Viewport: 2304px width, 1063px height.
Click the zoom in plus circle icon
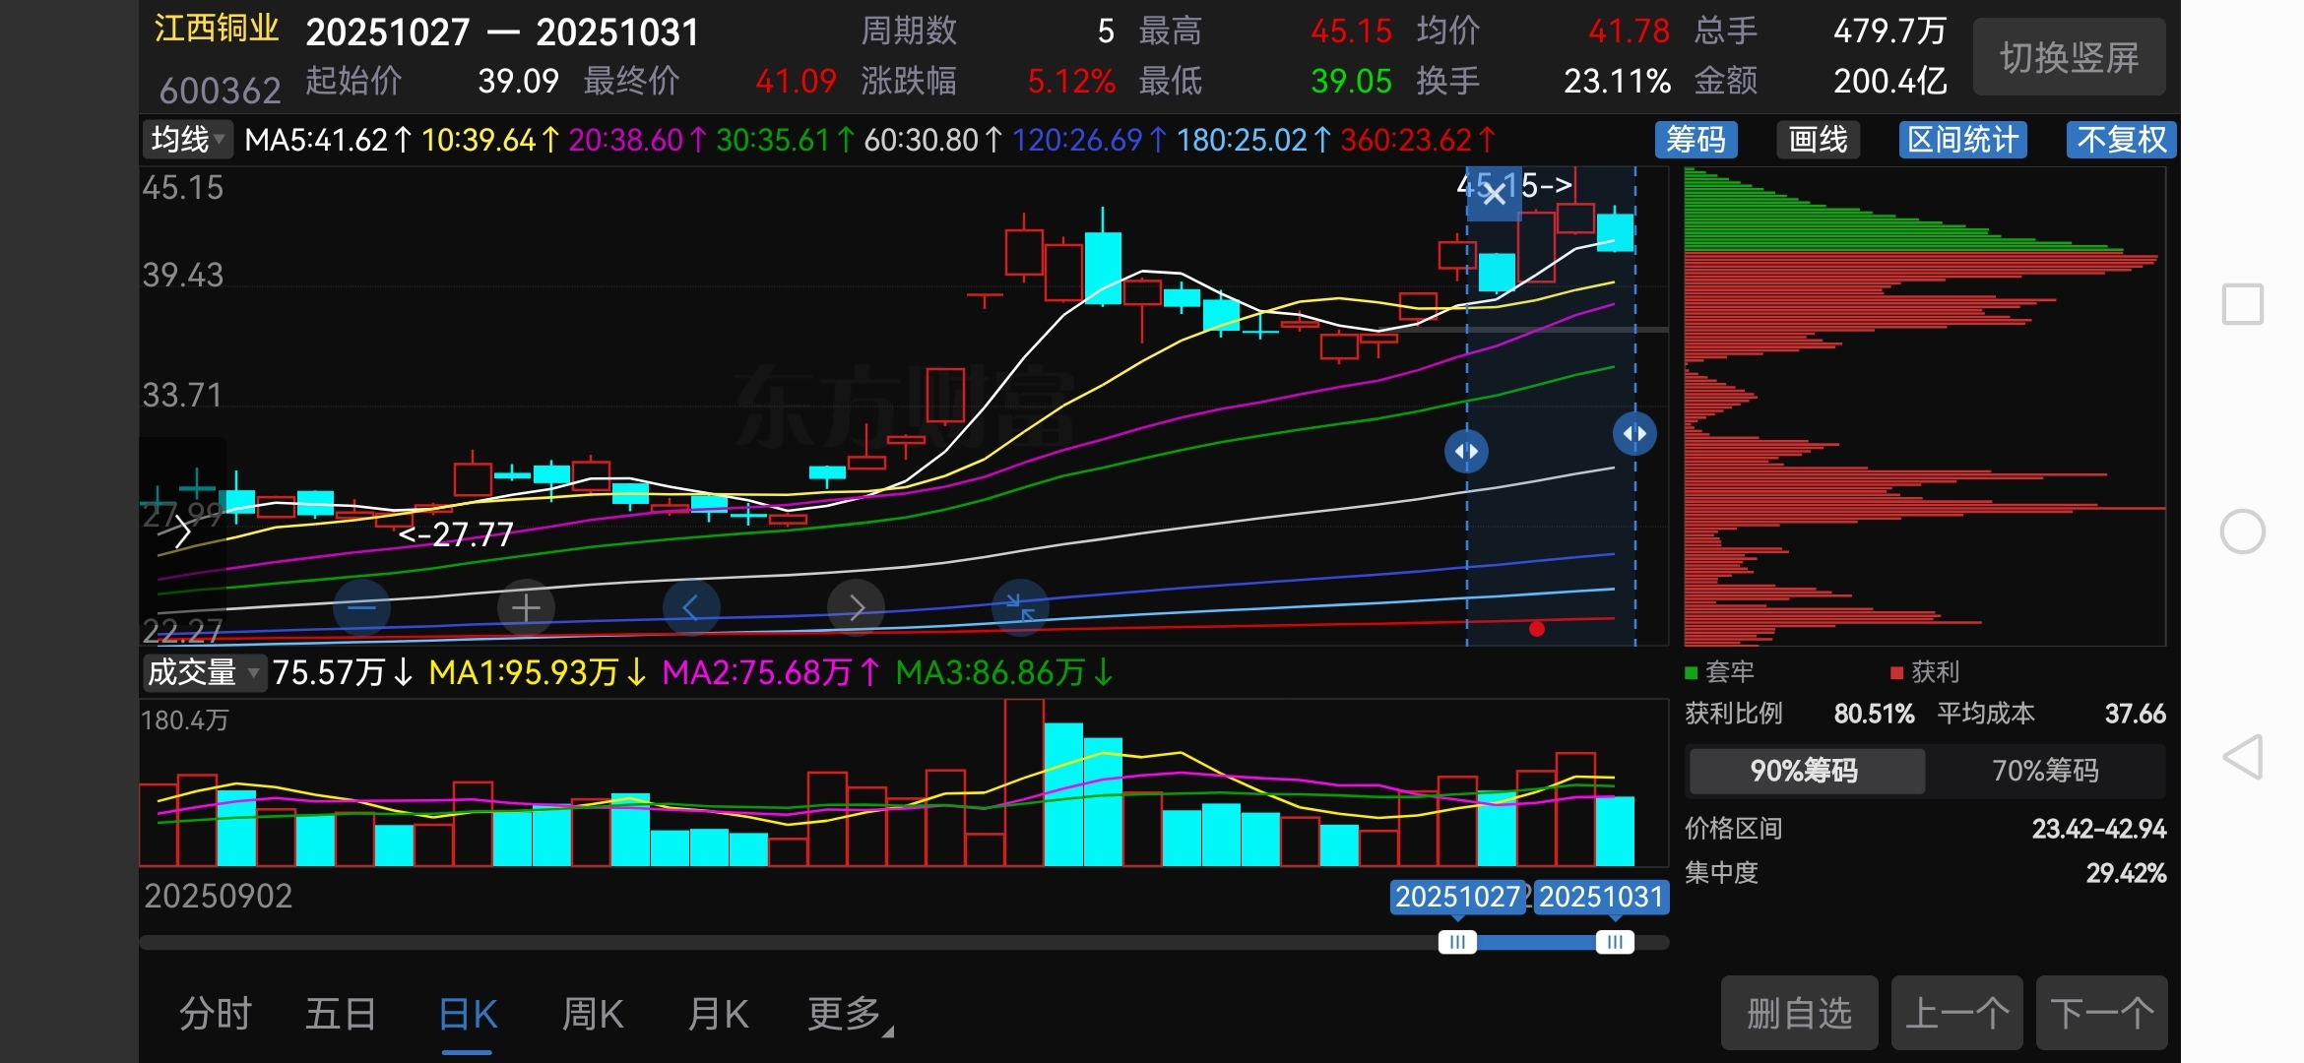tap(526, 608)
